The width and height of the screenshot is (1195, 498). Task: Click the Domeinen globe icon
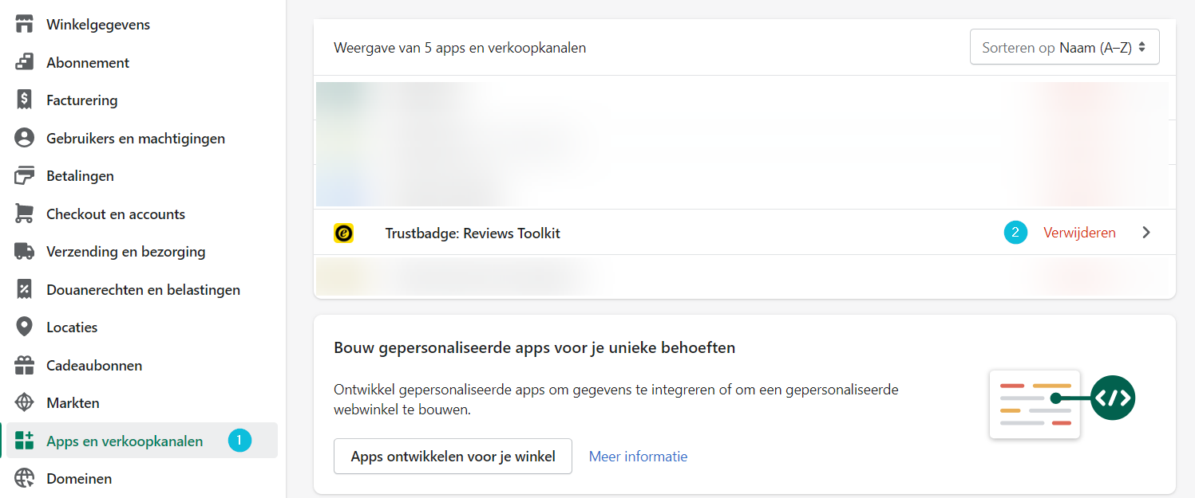click(x=25, y=479)
